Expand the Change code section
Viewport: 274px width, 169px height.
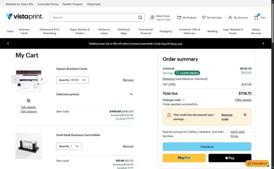(173, 100)
